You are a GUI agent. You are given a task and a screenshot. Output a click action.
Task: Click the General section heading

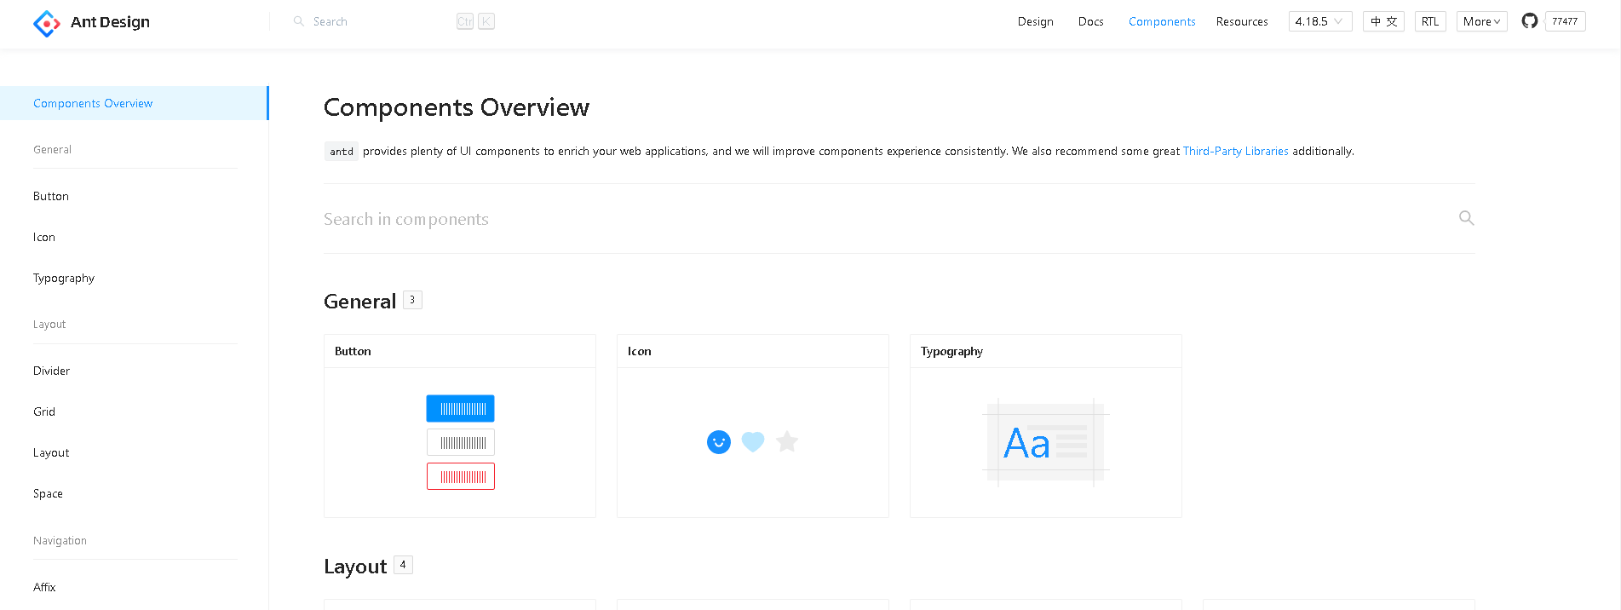(x=359, y=302)
